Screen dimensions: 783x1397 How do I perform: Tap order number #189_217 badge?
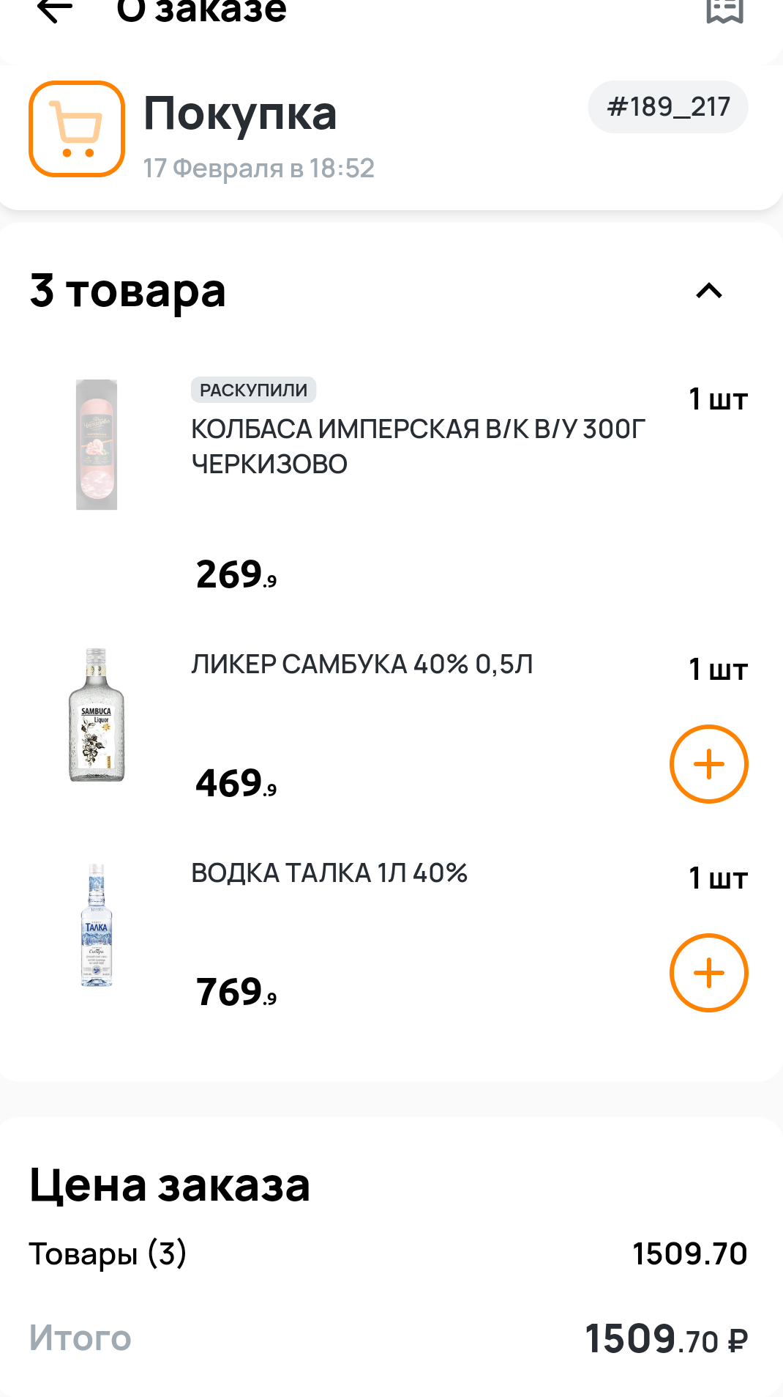pos(668,107)
